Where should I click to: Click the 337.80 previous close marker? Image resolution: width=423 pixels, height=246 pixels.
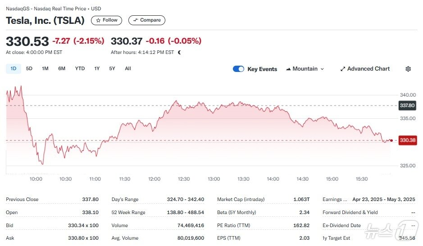(x=407, y=106)
